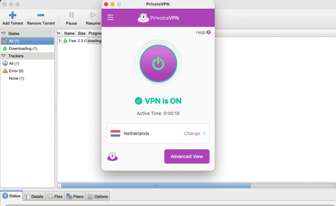Open Advanced View in PrivateVPN

point(187,156)
